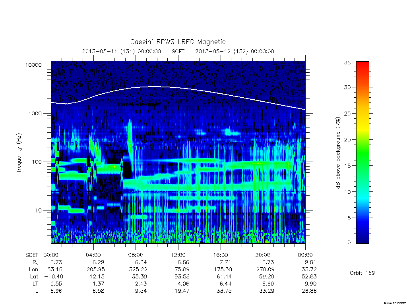Click the LT value 4.06

coord(183,284)
